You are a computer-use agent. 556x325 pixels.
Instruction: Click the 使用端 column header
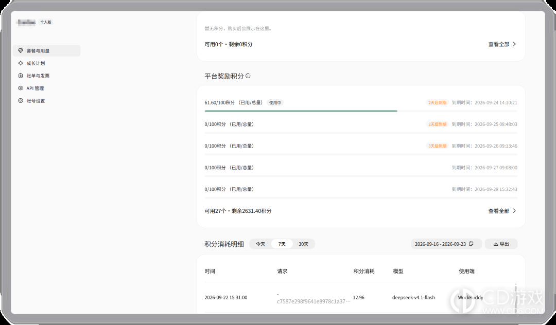coord(466,271)
